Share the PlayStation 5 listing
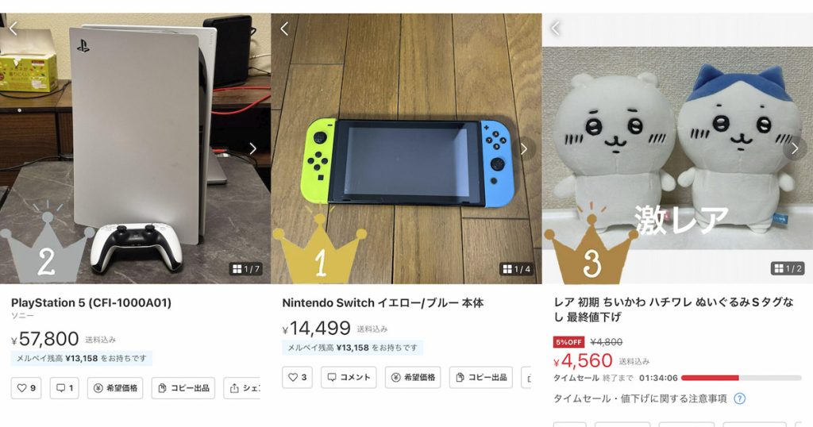 tap(242, 387)
